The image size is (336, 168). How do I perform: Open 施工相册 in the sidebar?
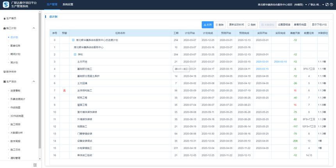(15, 124)
